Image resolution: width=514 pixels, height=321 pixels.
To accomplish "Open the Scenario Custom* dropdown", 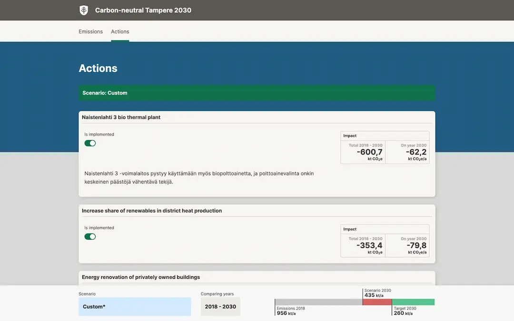I will [135, 307].
